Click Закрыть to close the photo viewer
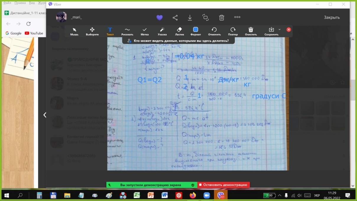The width and height of the screenshot is (357, 201). coord(332,17)
